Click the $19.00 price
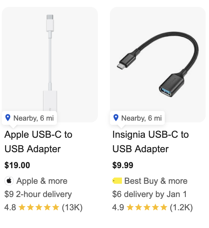The image size is (209, 228). pyautogui.click(x=17, y=165)
